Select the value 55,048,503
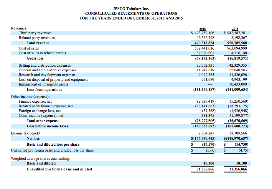The height and width of the screenshot is (189, 272). [x=238, y=70]
